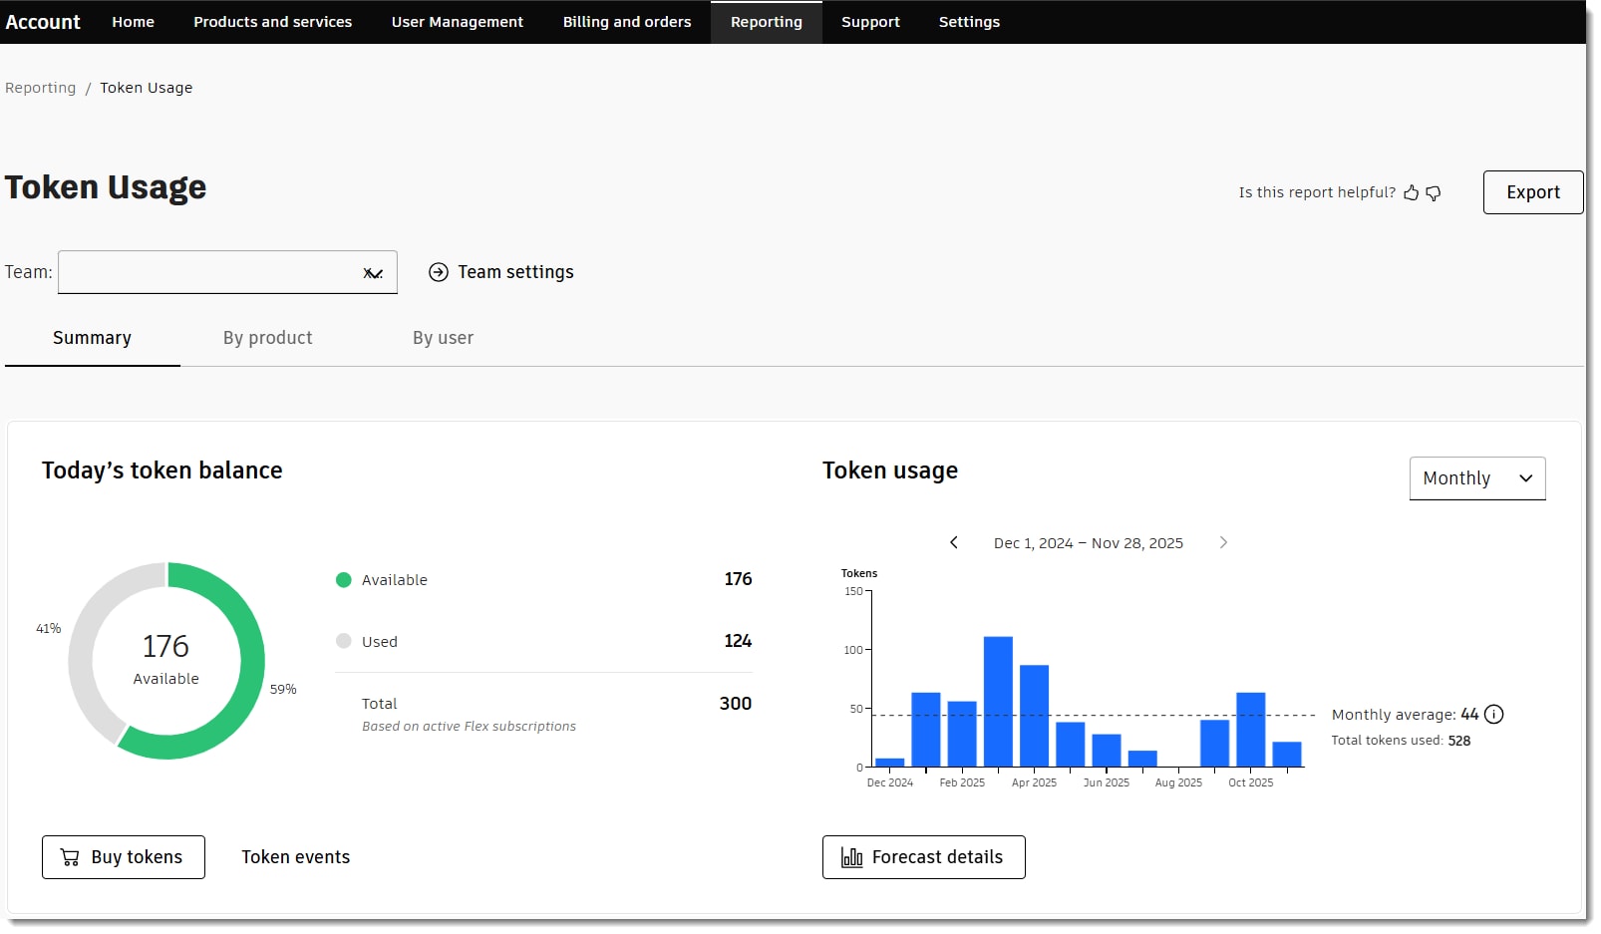Open the Billing and orders menu
The width and height of the screenshot is (1601, 934).
[x=626, y=21]
